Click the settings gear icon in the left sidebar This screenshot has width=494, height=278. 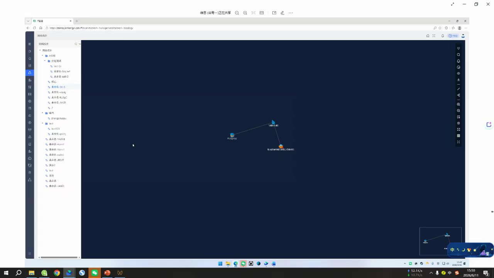30,173
